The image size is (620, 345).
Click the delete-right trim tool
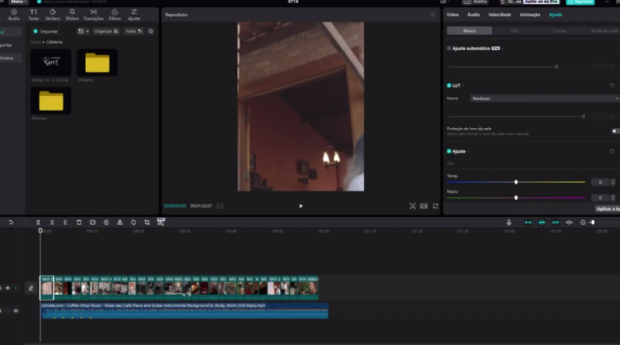tap(65, 223)
